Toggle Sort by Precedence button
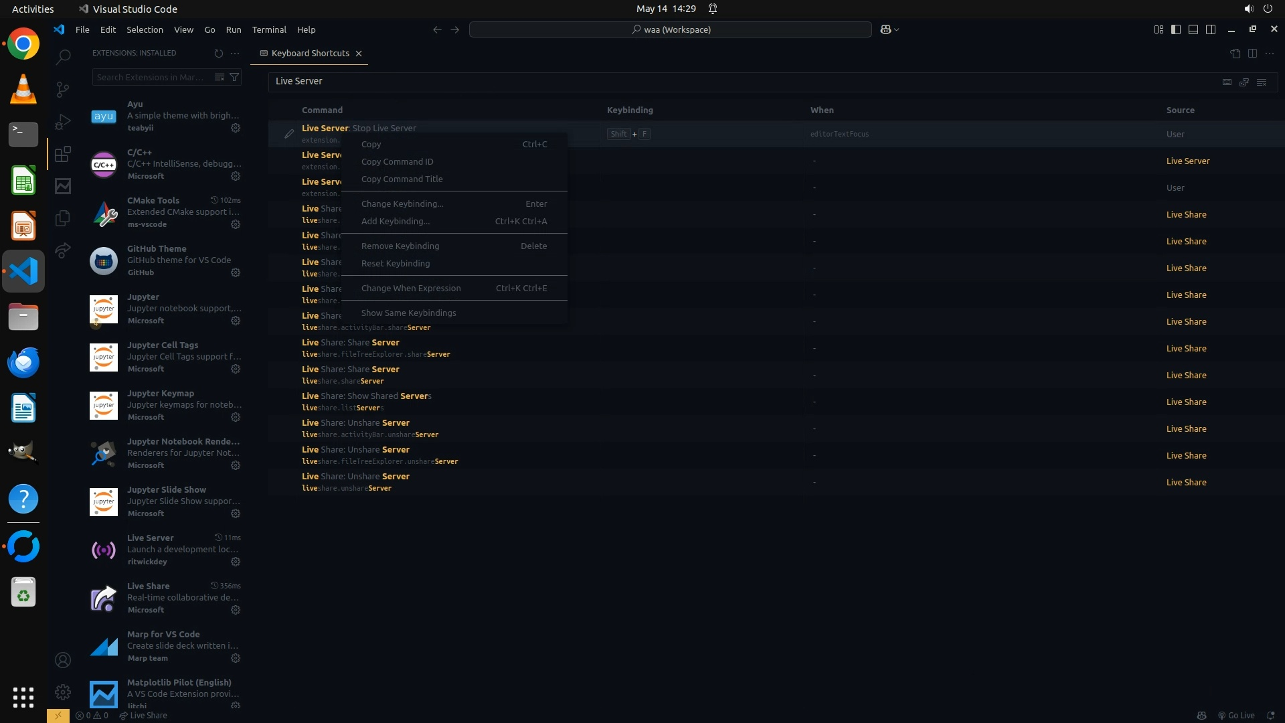 (x=1244, y=82)
